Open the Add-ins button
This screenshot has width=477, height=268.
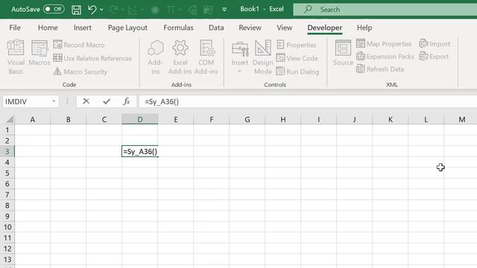156,57
